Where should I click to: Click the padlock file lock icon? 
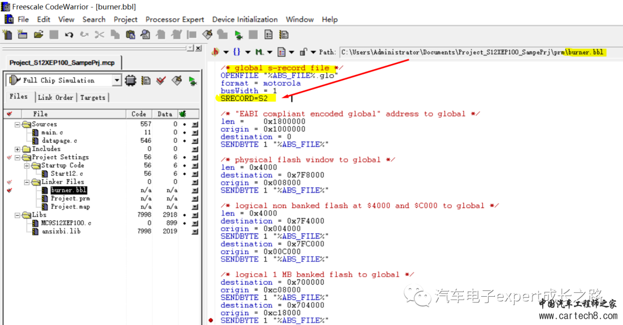(x=303, y=52)
